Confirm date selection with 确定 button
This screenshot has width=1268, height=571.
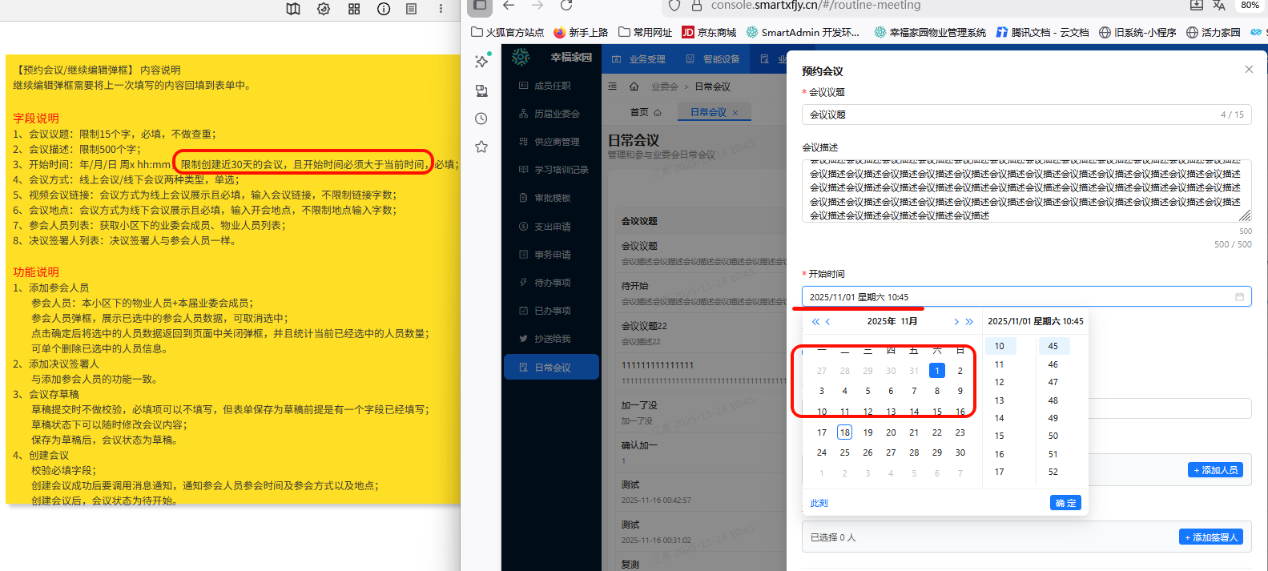click(1065, 503)
